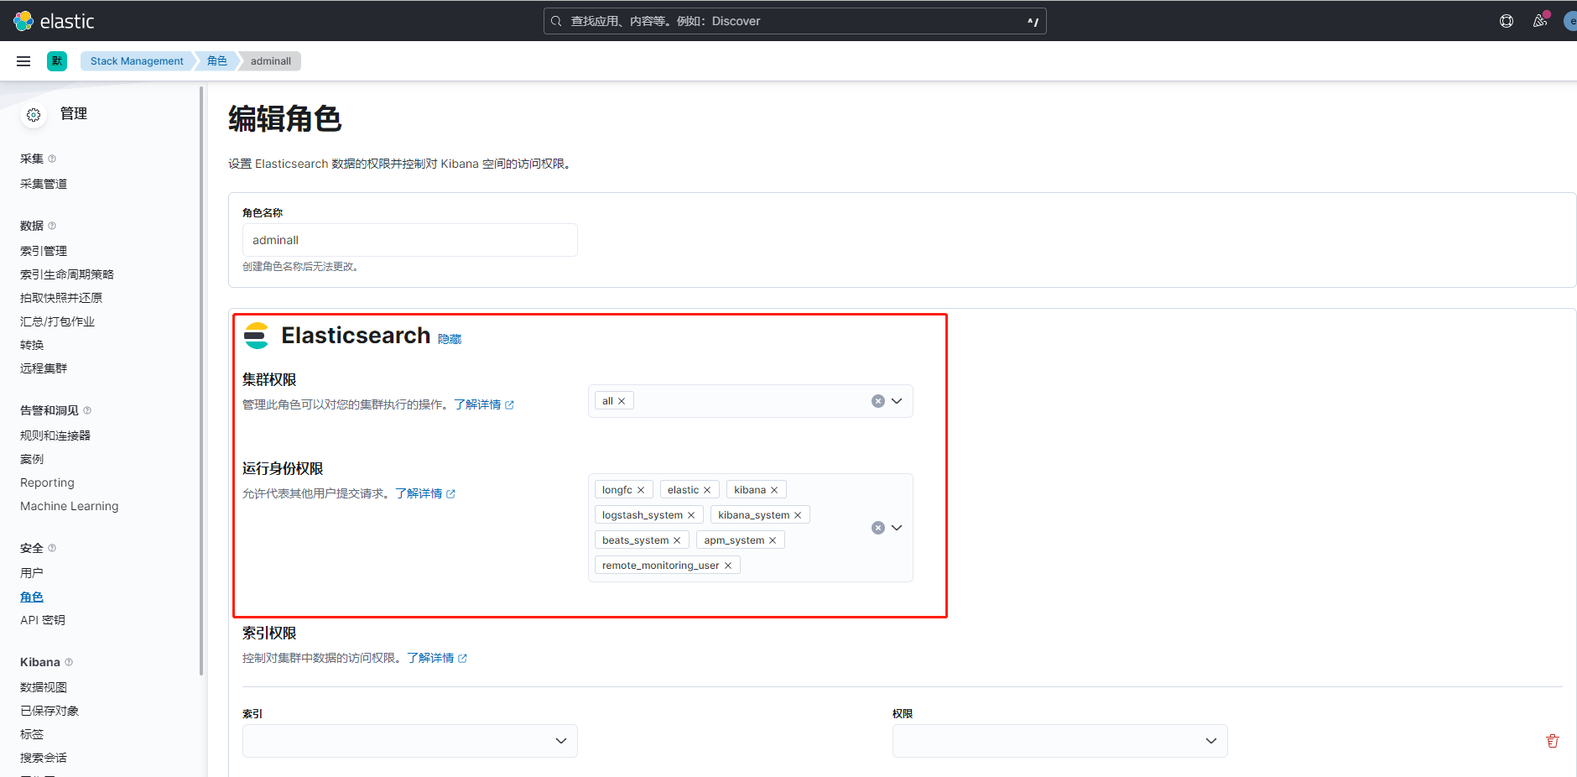1577x777 pixels.
Task: Open 案例 in sidebar
Action: click(x=32, y=459)
